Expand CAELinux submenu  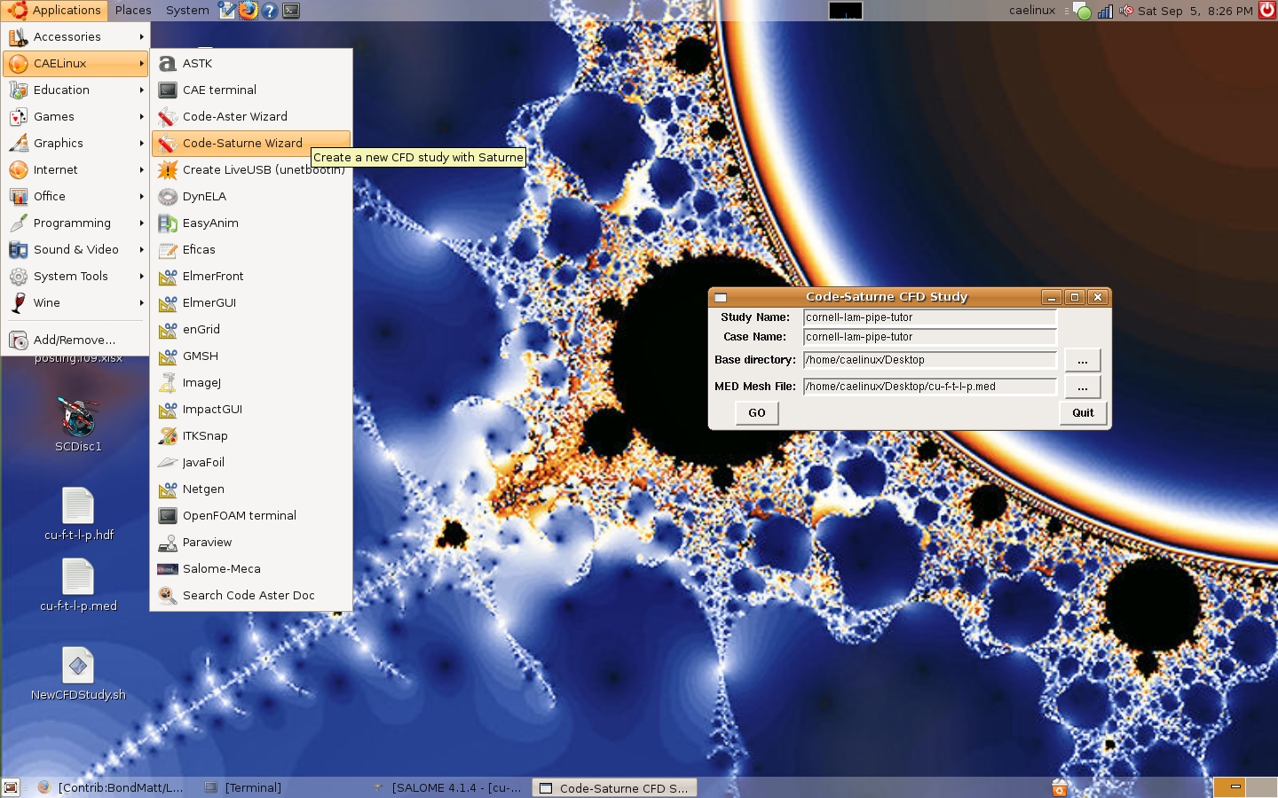pyautogui.click(x=75, y=63)
